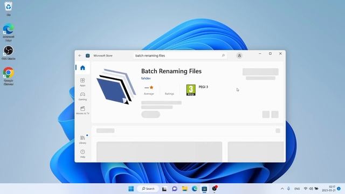
Task: Click the PEGI 3 rating badge
Action: coord(191,90)
